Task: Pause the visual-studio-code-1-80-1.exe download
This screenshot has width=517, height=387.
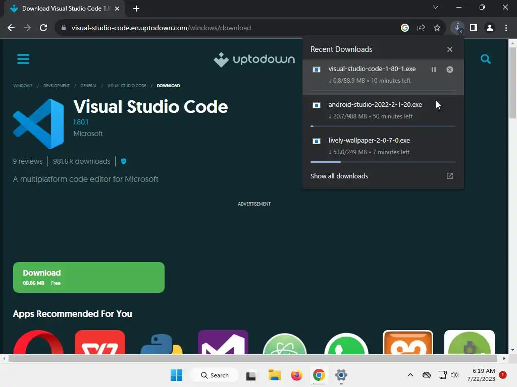Action: [434, 70]
